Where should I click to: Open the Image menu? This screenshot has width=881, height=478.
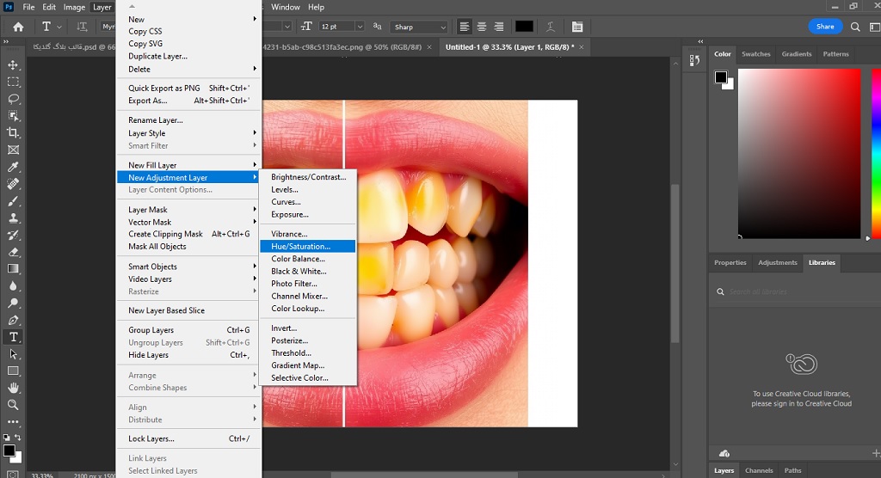click(74, 7)
